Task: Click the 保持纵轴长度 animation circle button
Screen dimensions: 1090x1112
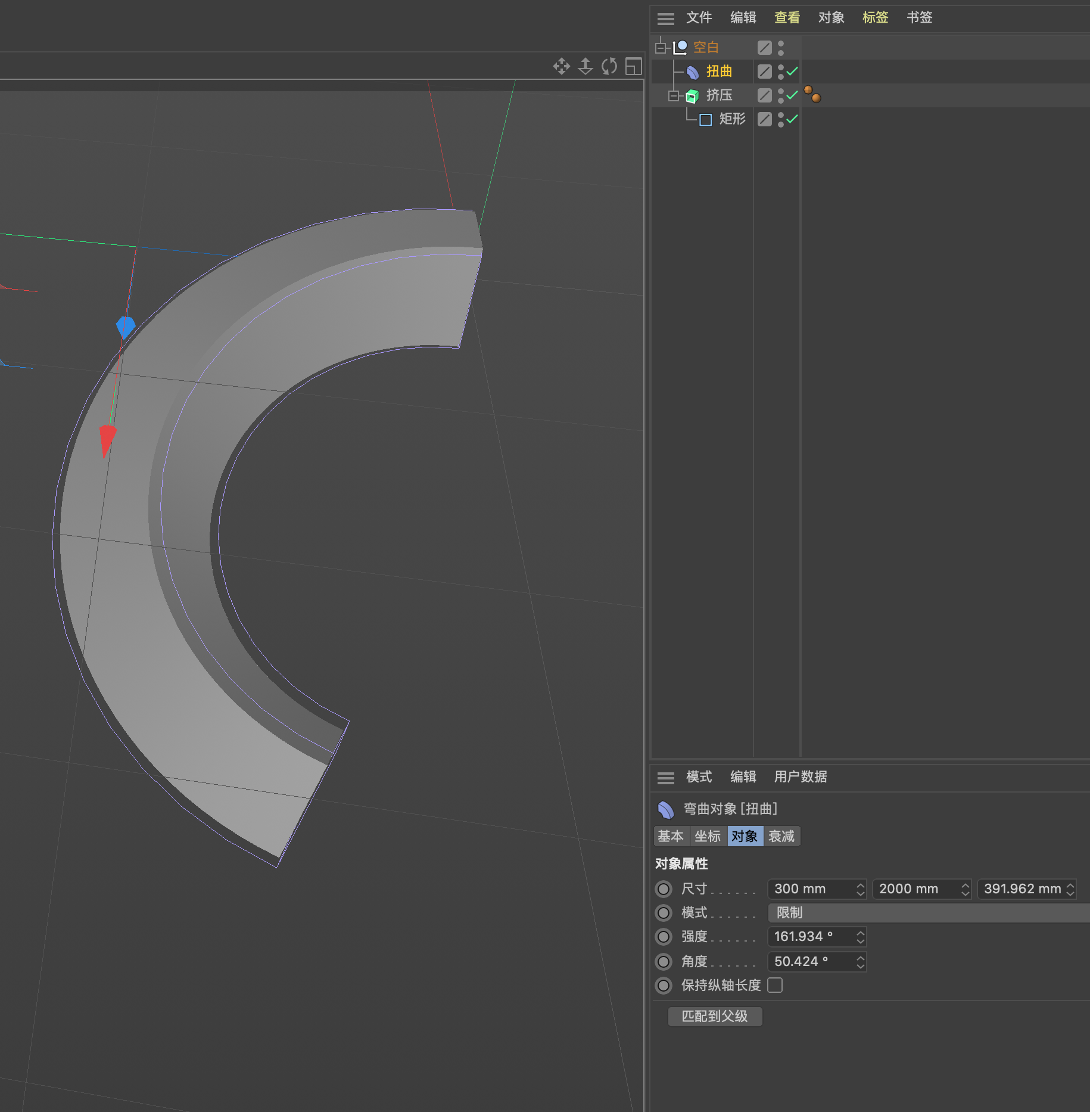Action: (x=664, y=986)
